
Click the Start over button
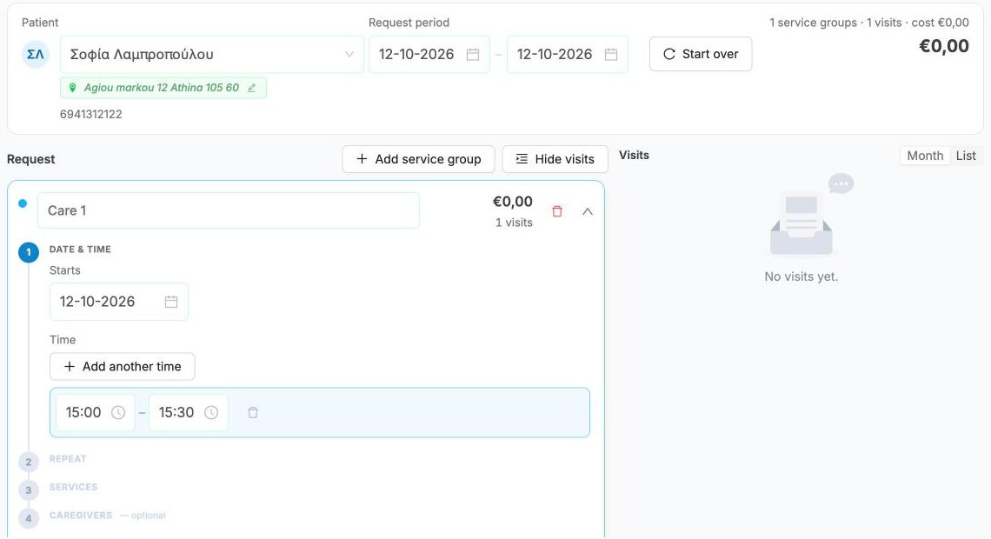point(701,54)
